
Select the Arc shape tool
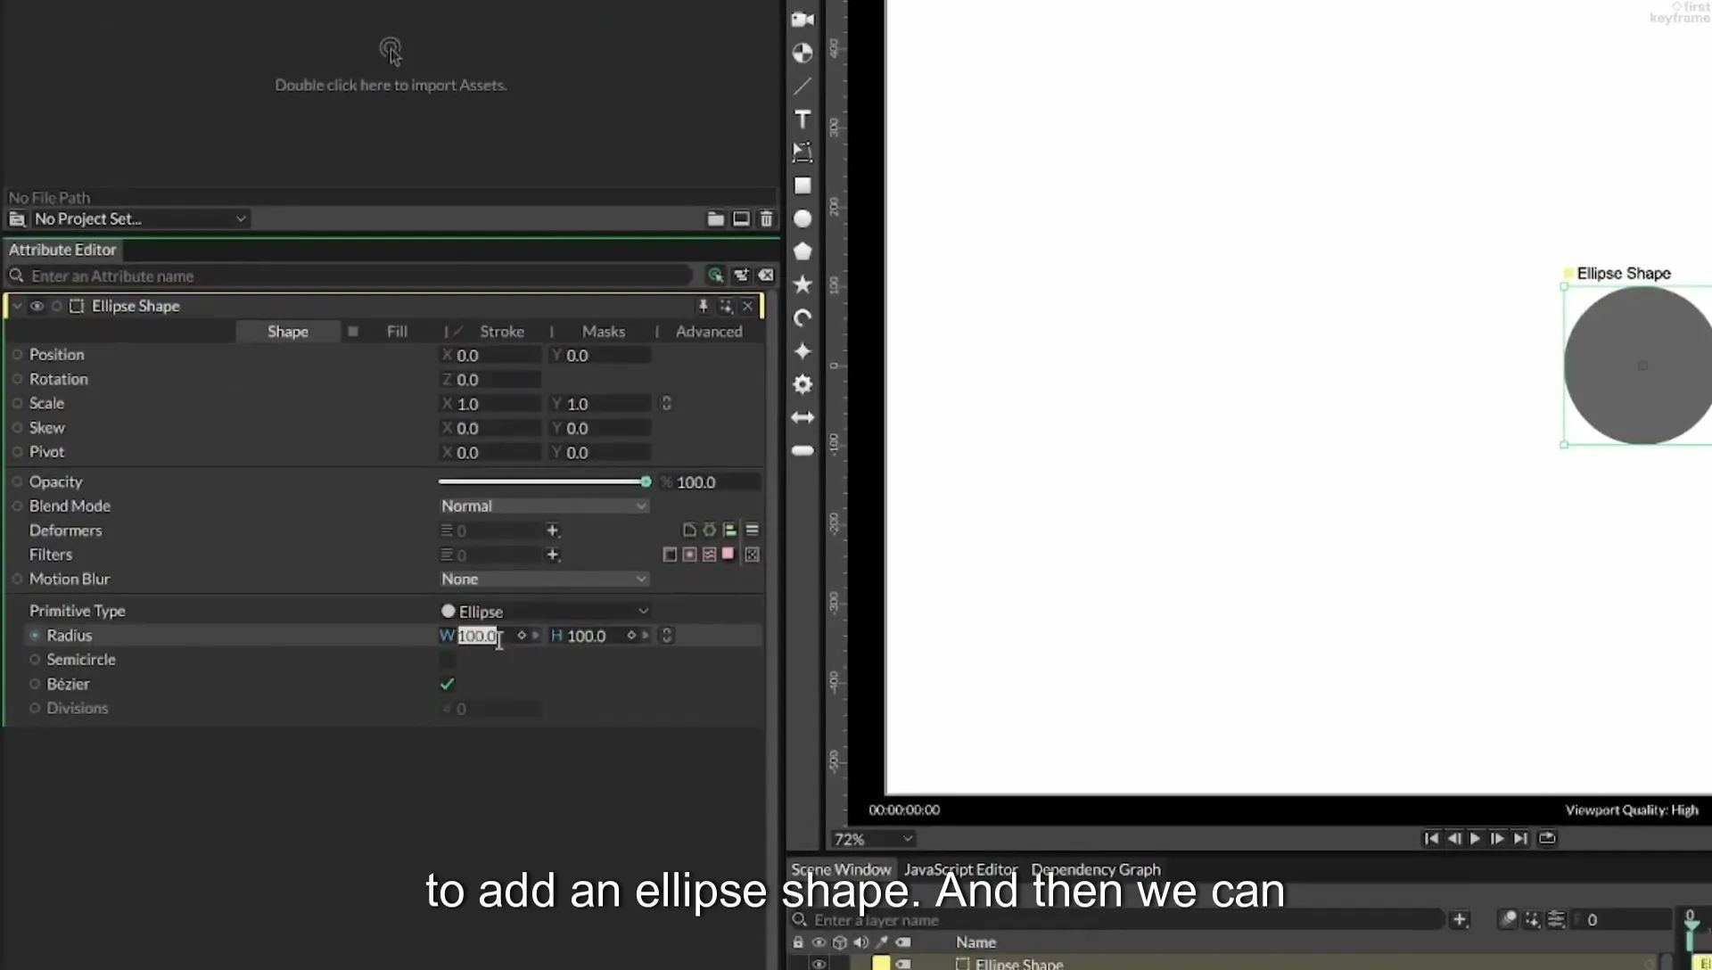(802, 318)
